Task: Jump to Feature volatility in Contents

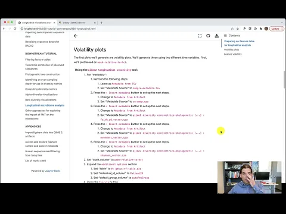Action: click(x=233, y=54)
